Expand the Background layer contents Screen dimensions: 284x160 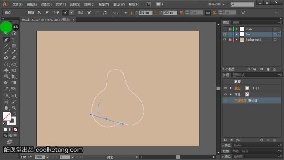point(236,39)
